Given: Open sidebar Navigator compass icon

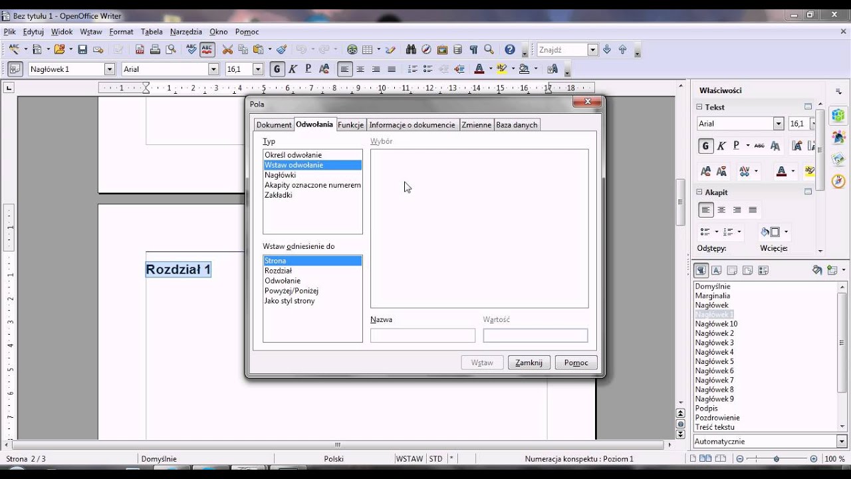Looking at the screenshot, I should click(838, 181).
